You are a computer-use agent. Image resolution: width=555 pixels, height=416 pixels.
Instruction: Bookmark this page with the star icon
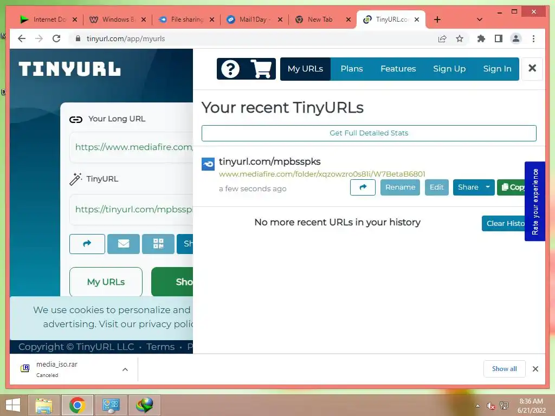[x=460, y=38]
